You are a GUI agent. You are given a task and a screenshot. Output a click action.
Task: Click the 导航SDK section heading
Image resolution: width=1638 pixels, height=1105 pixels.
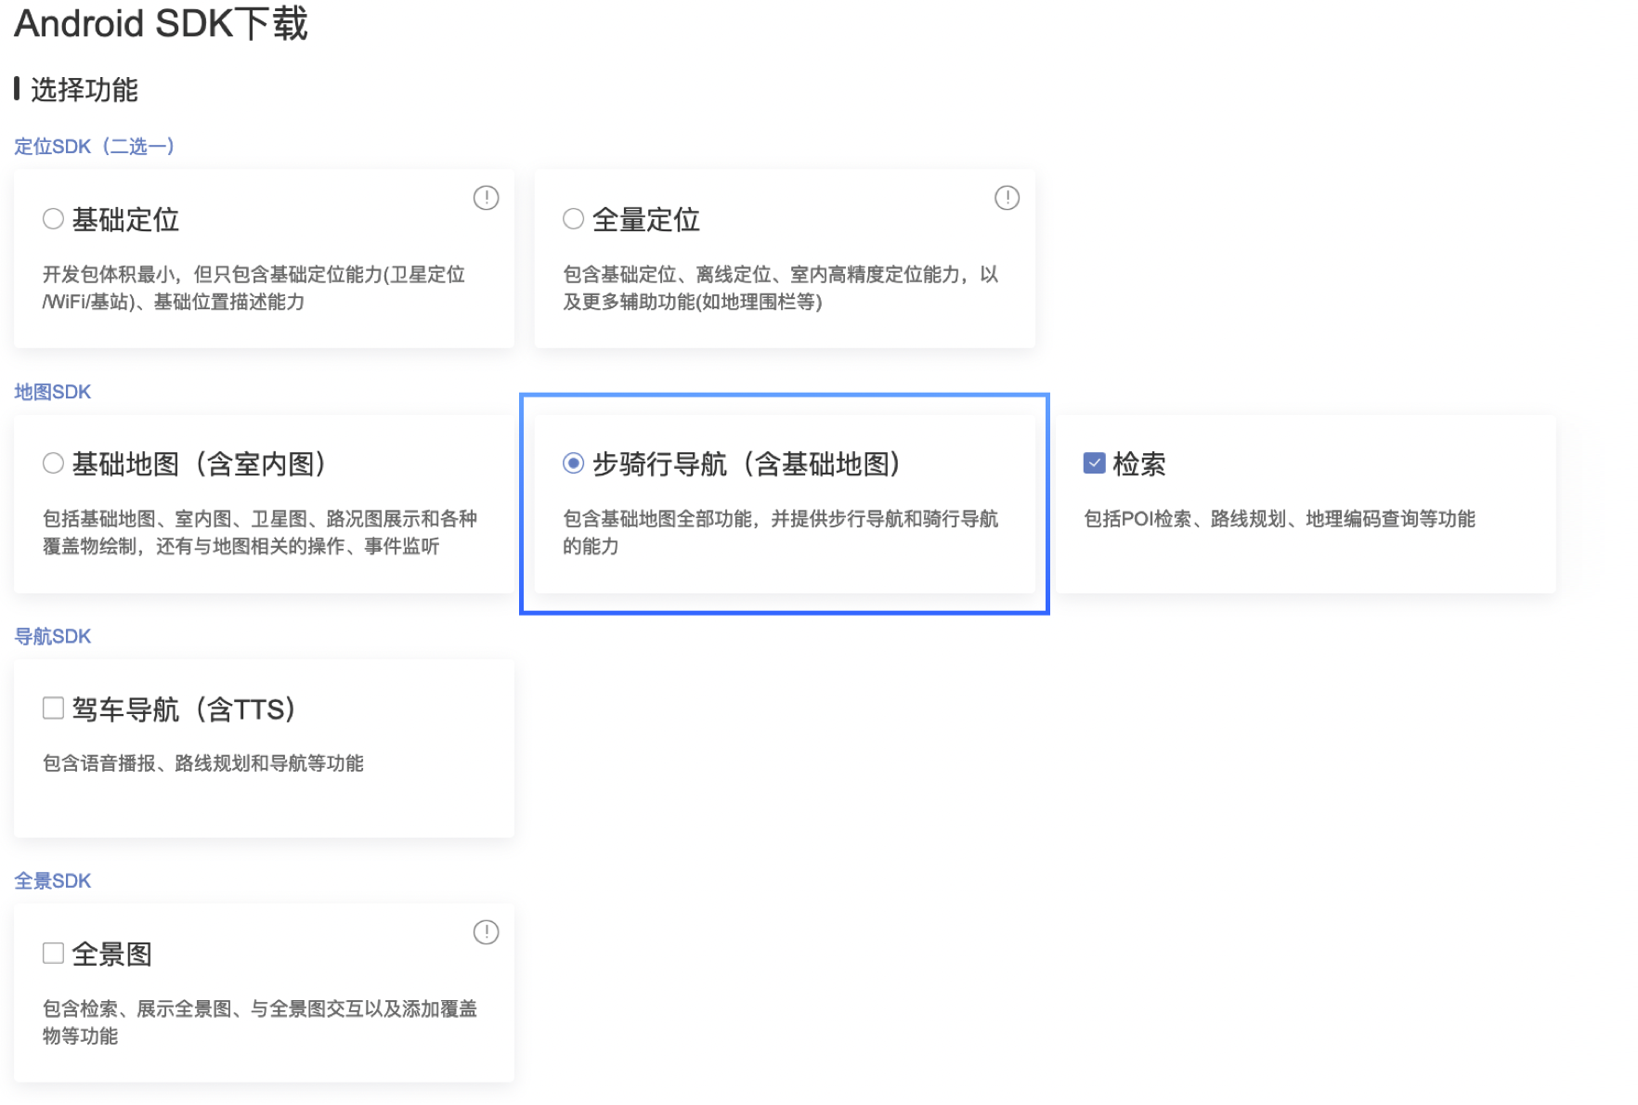(x=53, y=636)
